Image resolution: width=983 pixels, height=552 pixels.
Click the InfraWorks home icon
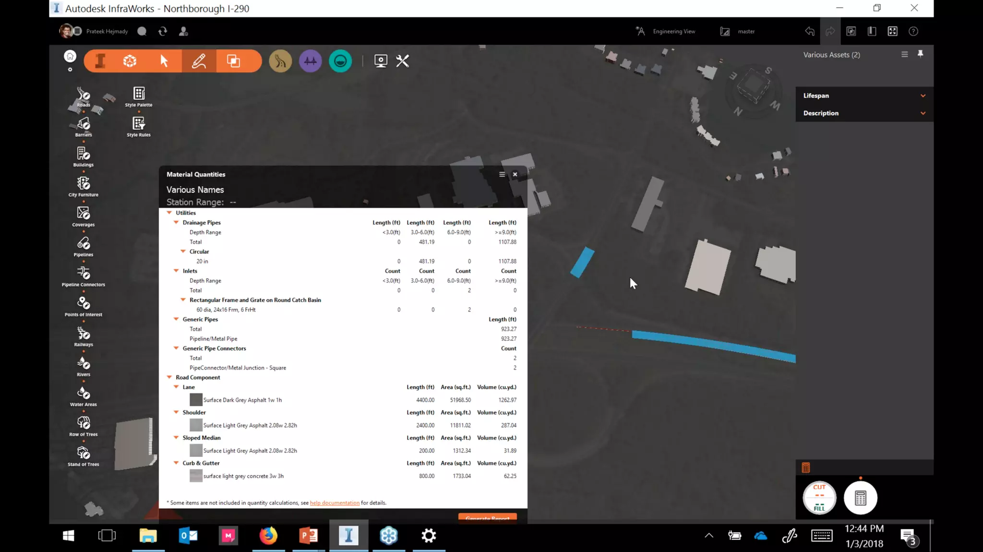pos(70,57)
